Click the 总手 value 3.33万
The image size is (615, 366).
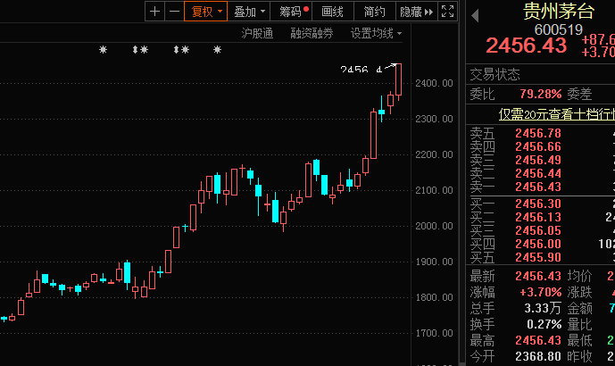point(543,308)
